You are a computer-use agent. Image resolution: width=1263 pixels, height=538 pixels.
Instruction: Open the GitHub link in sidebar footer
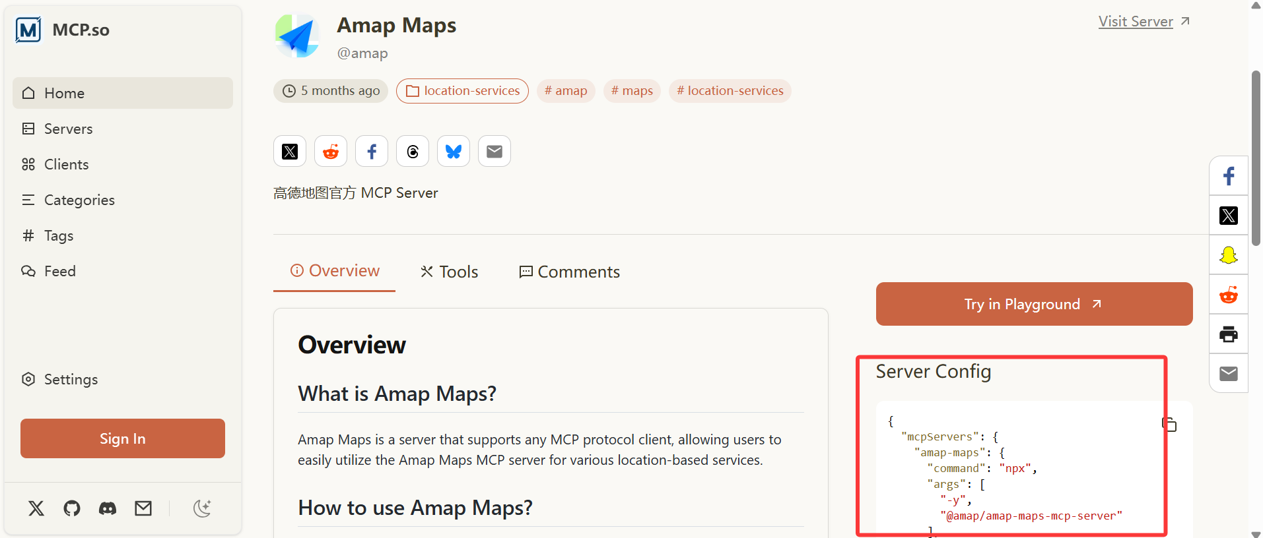click(x=72, y=508)
